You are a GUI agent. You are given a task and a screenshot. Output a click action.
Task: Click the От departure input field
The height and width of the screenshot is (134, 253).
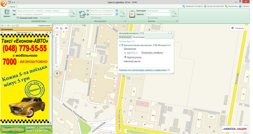(x=102, y=11)
